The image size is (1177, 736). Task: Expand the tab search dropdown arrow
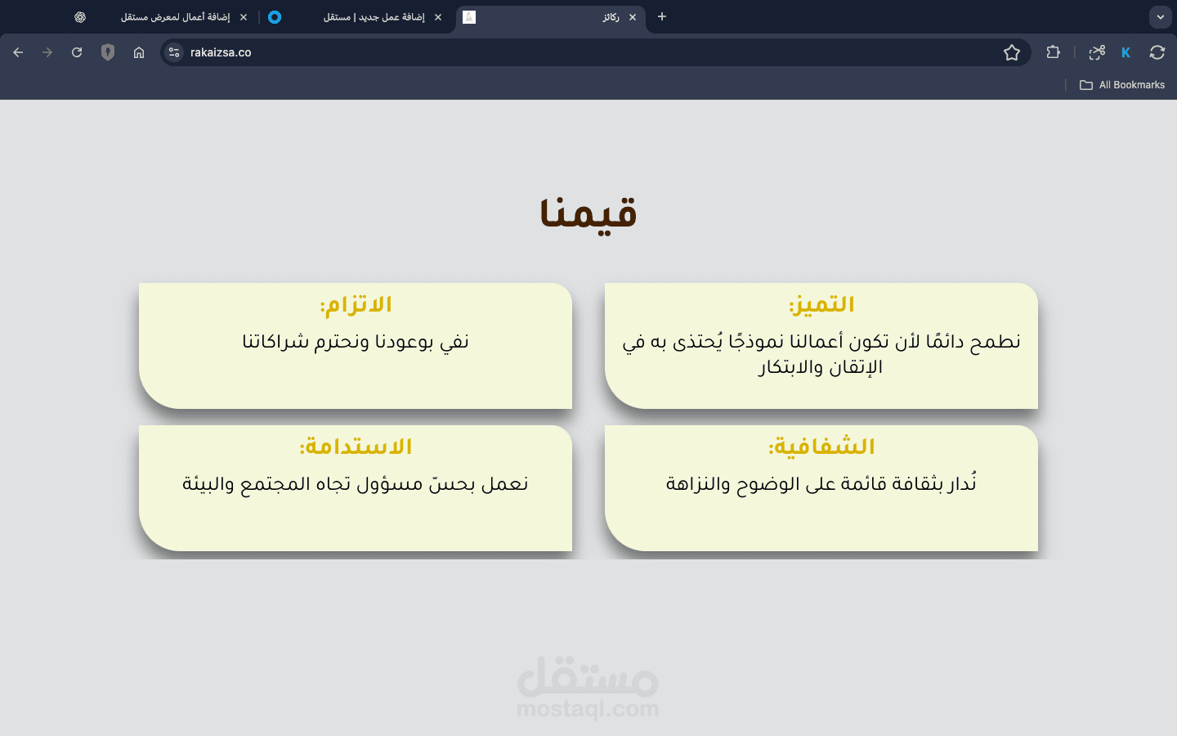tap(1160, 17)
